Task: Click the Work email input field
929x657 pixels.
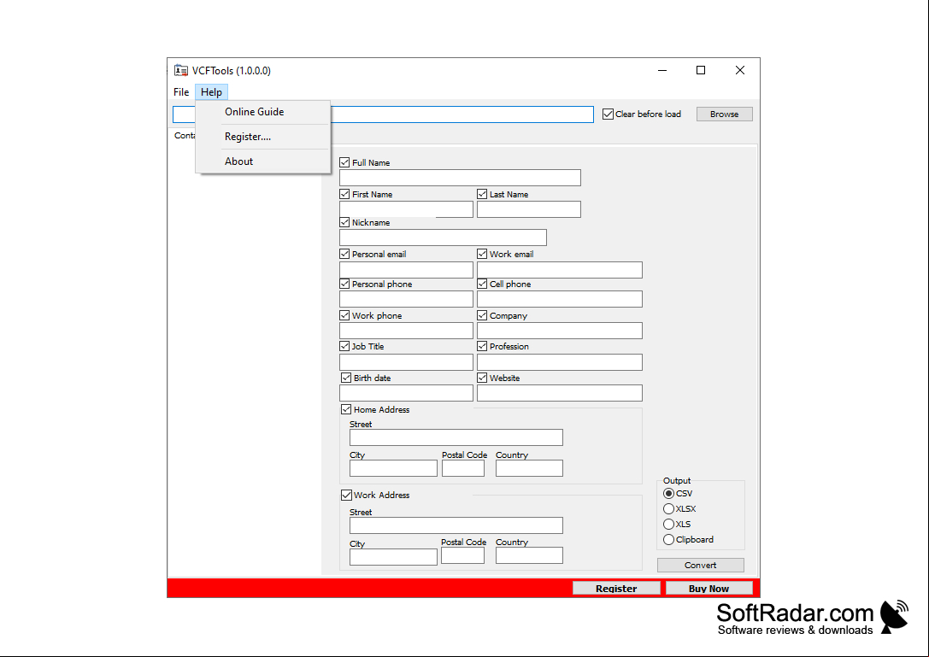Action: pos(559,270)
